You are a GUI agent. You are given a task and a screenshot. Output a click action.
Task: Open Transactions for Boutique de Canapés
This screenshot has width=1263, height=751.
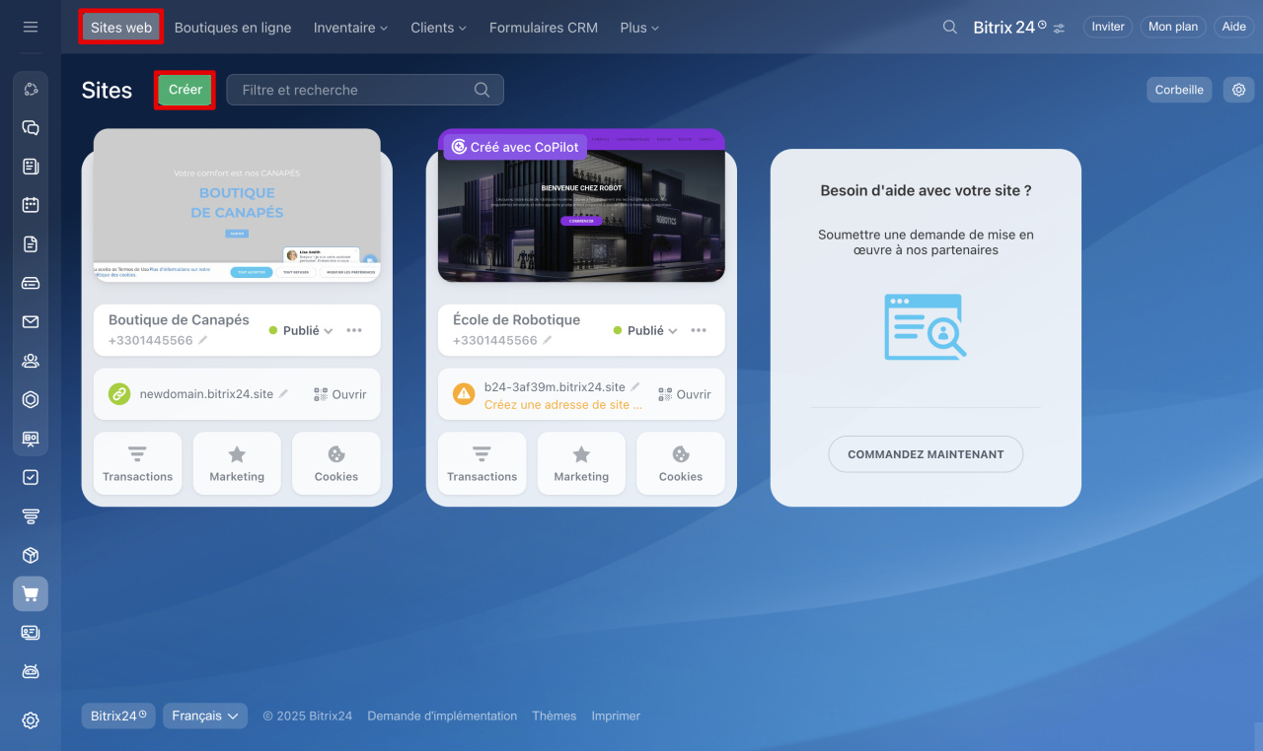point(138,463)
